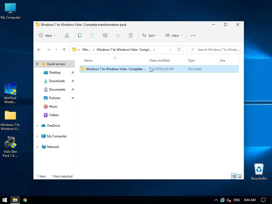The height and width of the screenshot is (204, 272).
Task: Open My Computer desktop icon
Action: tap(10, 11)
